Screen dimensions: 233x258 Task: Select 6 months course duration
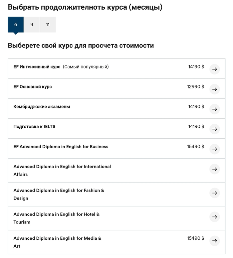click(16, 25)
